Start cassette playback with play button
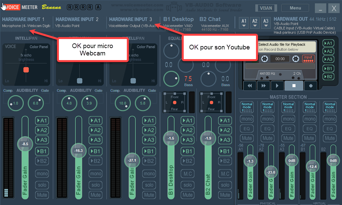The height and width of the screenshot is (205, 342). [x=277, y=85]
